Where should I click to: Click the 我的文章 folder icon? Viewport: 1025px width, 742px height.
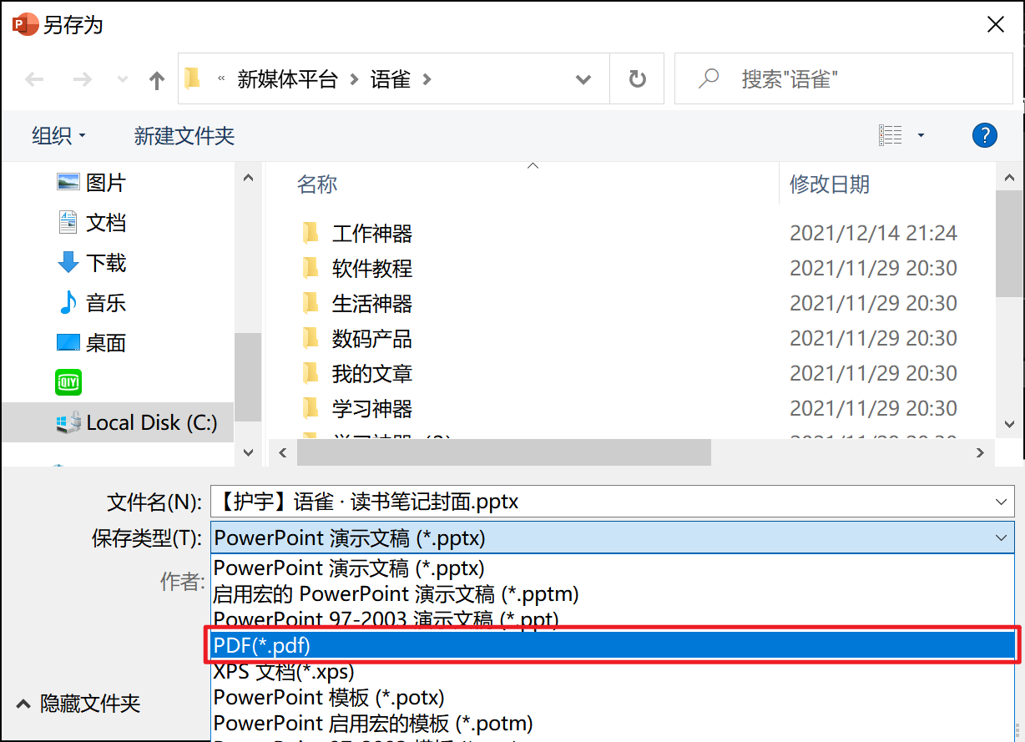point(311,372)
